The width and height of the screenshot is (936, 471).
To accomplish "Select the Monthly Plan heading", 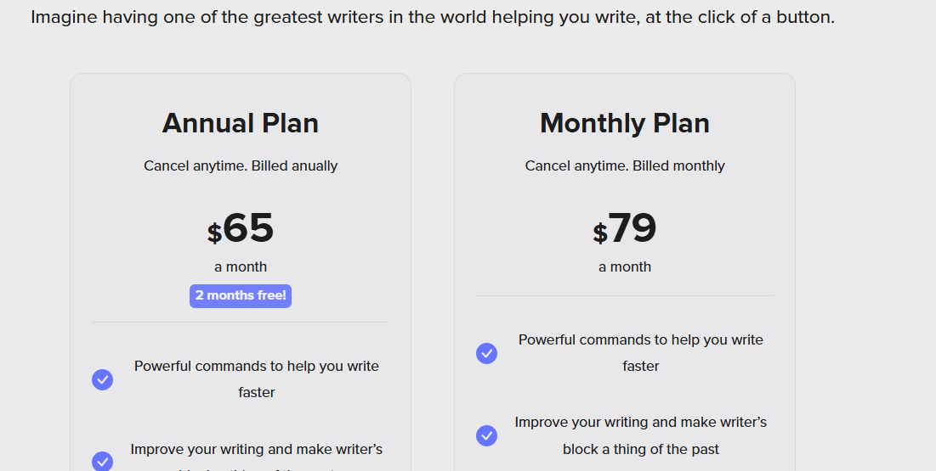I will [x=624, y=123].
